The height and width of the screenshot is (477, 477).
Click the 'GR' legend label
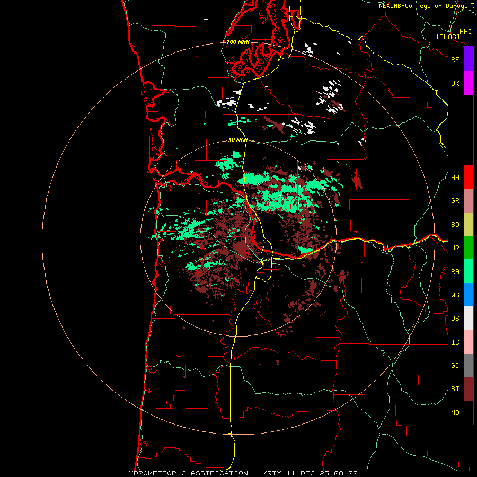click(x=455, y=201)
